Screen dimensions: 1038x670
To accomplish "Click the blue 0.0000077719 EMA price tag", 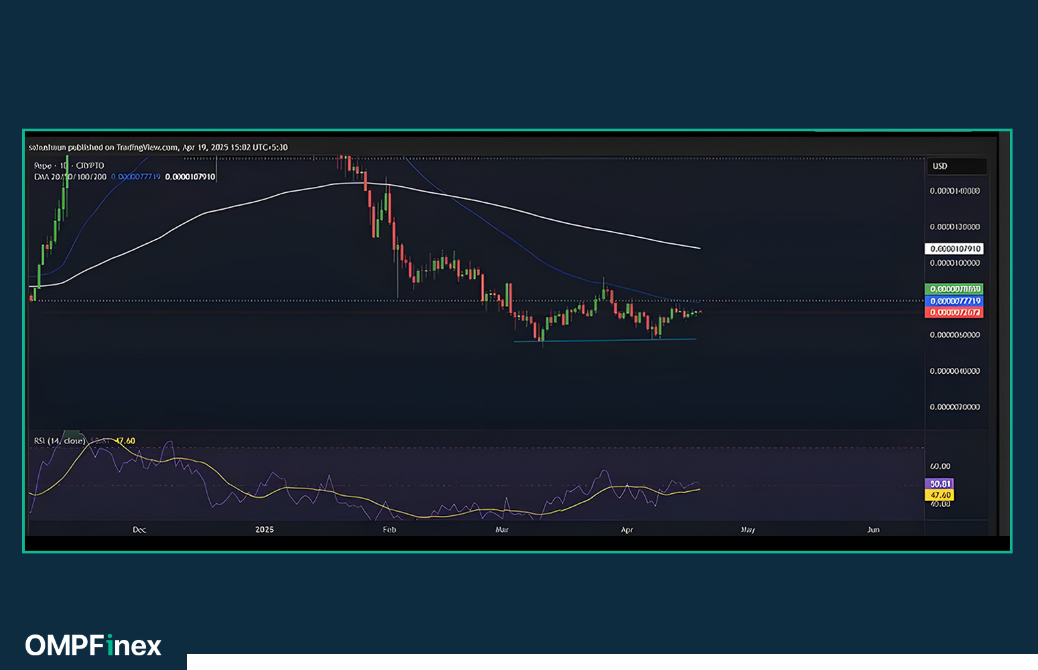I will click(955, 301).
